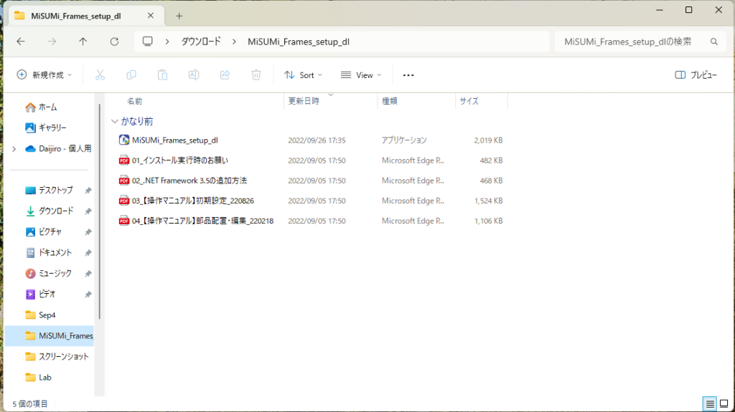Click the Delete trash can icon
Screen dimensions: 735x412
point(256,75)
